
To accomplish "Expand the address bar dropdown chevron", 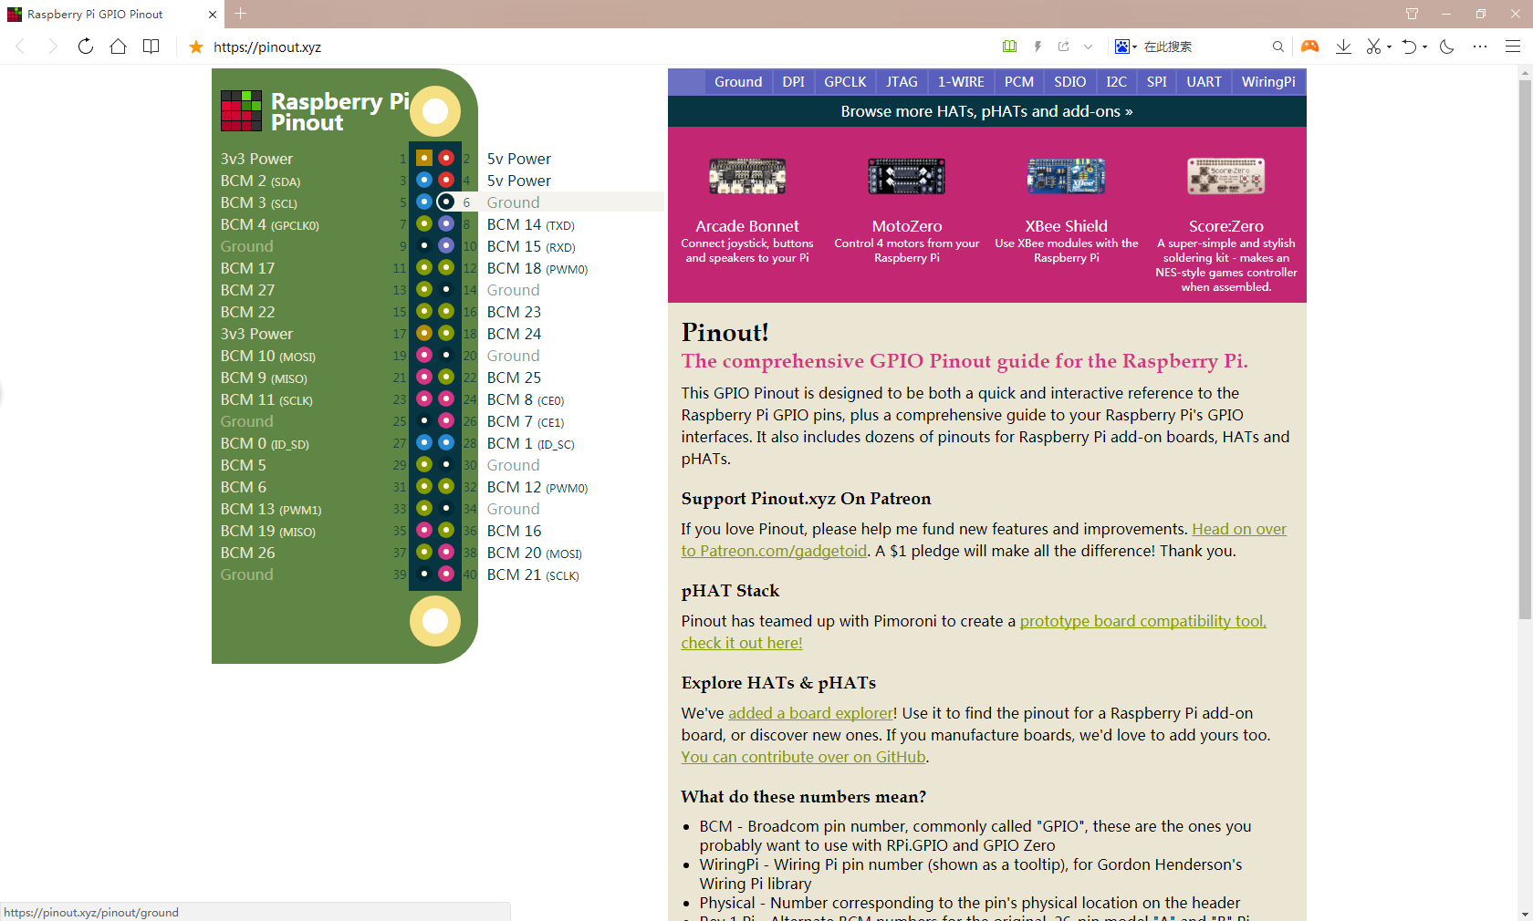I will [x=1088, y=47].
